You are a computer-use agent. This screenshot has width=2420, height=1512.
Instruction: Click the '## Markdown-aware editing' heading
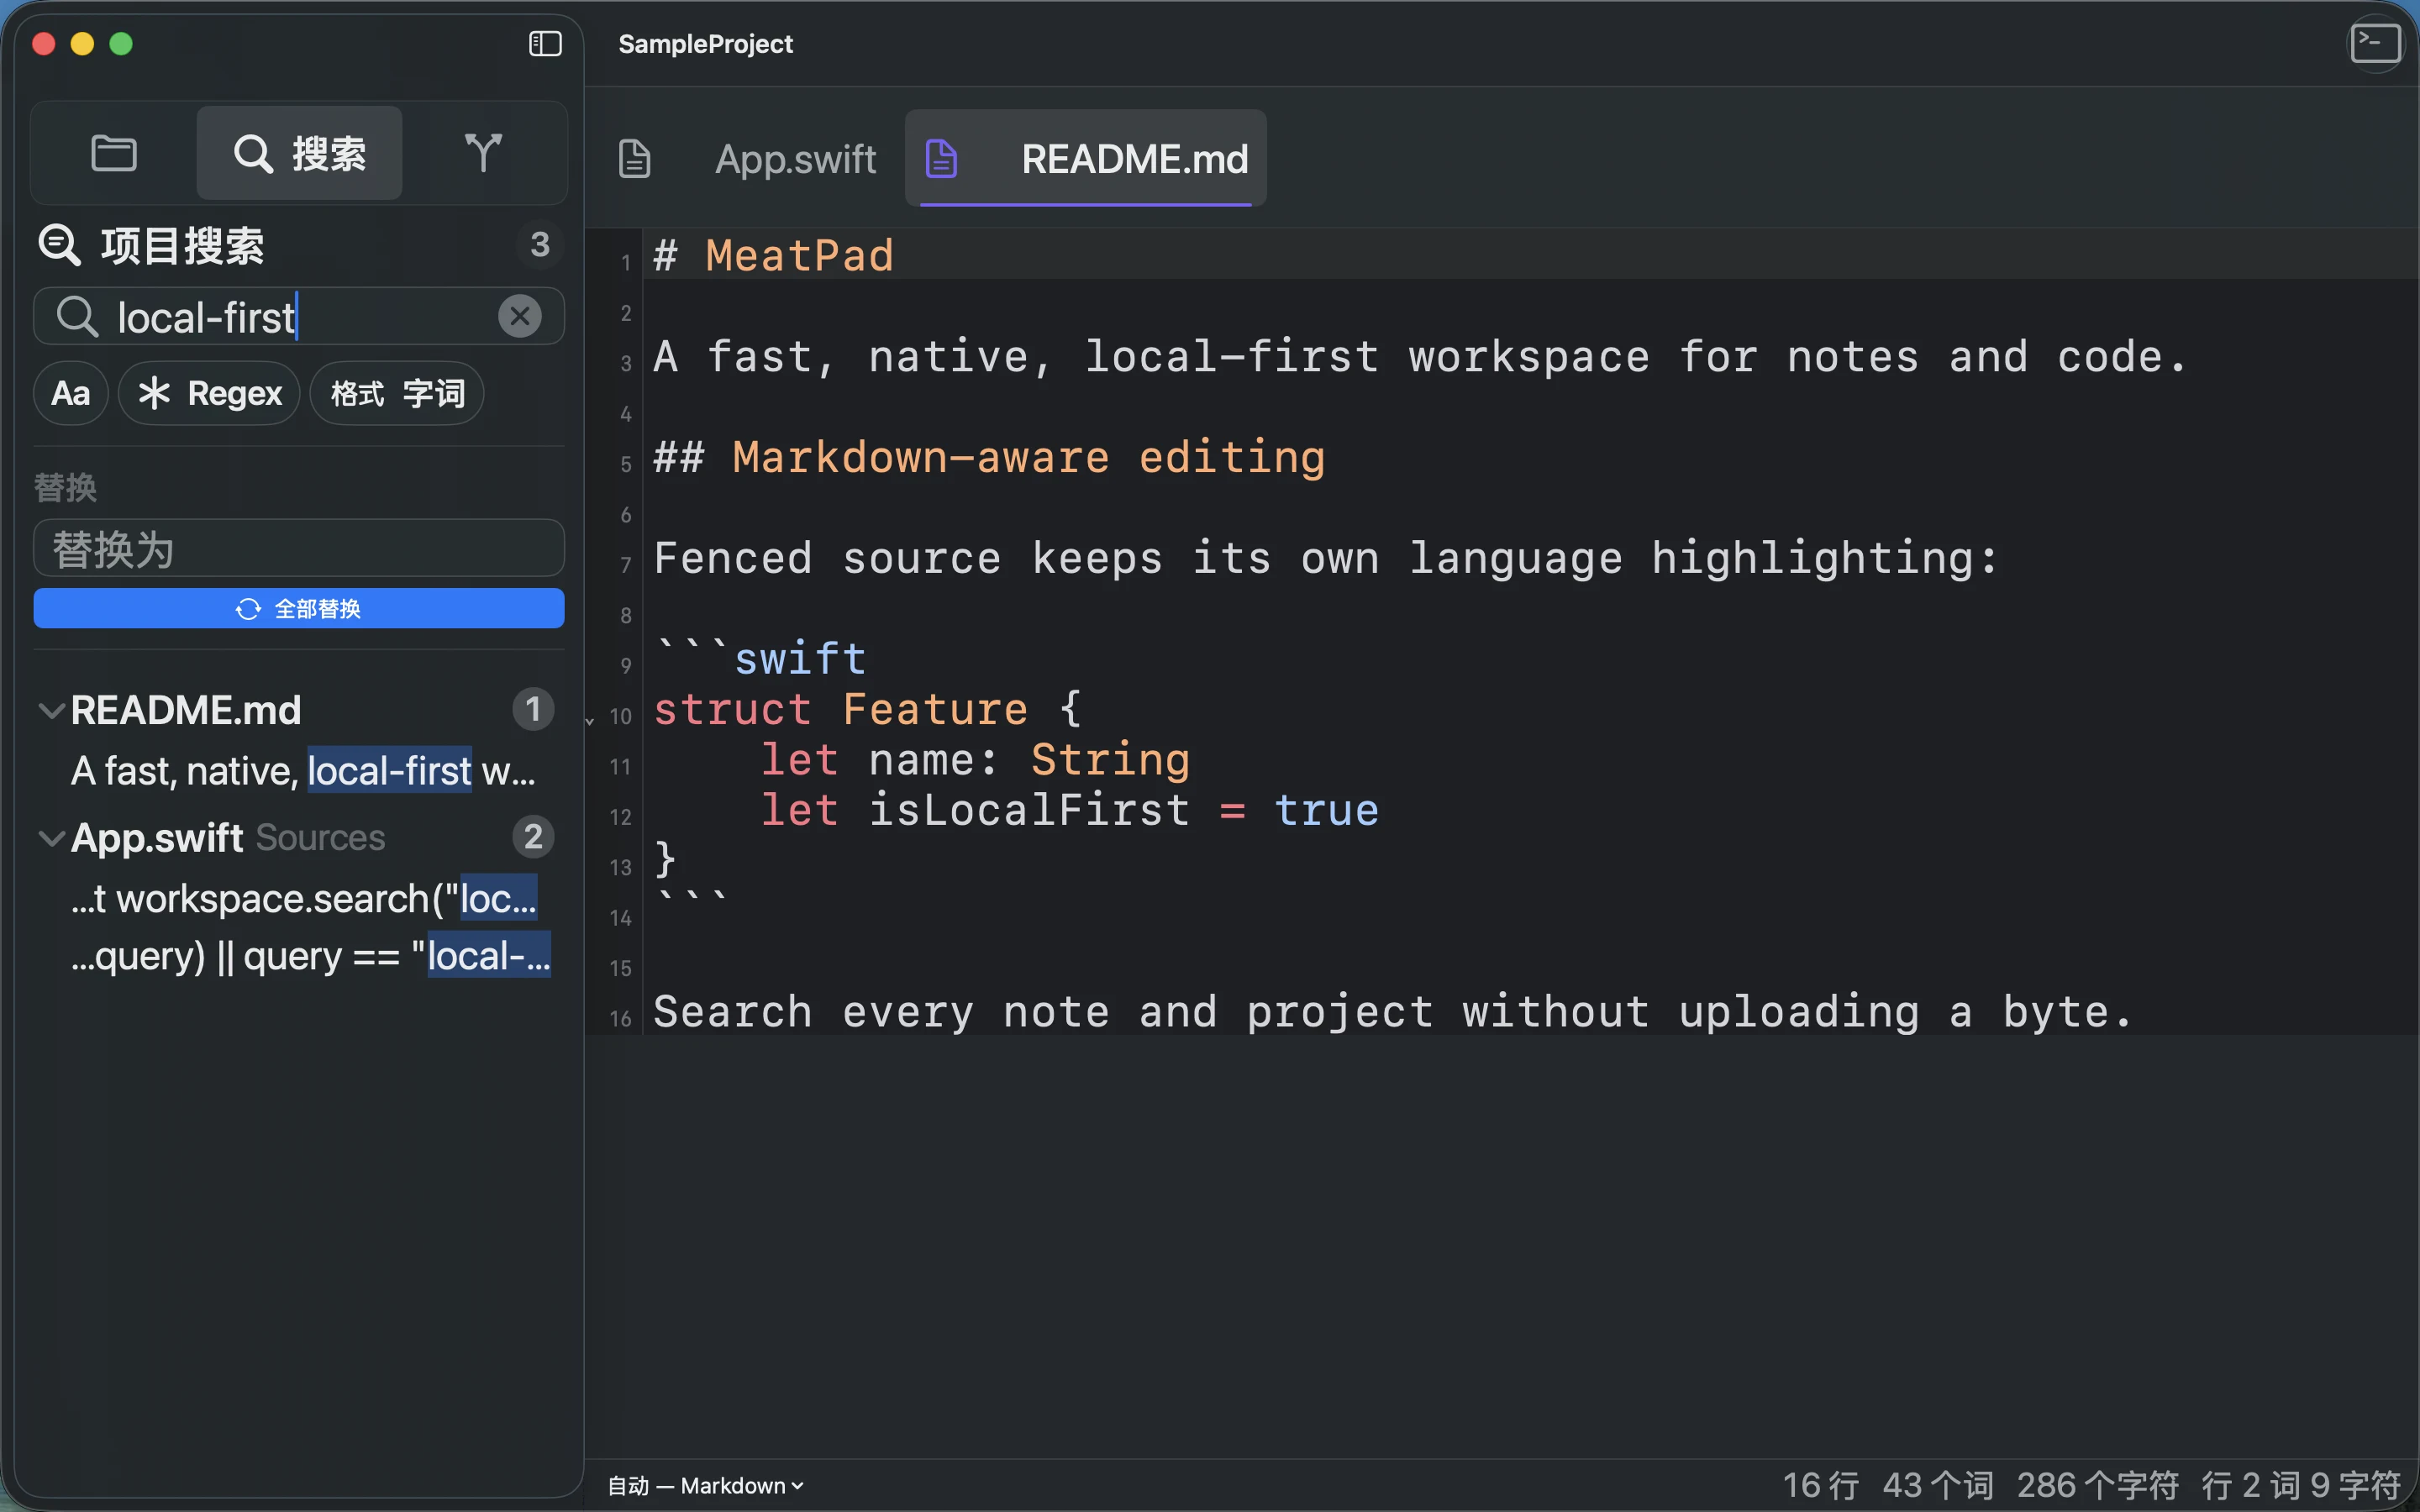tap(989, 458)
